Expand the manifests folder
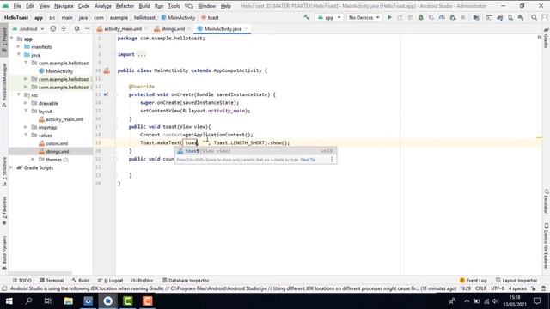The height and width of the screenshot is (309, 550). point(19,47)
